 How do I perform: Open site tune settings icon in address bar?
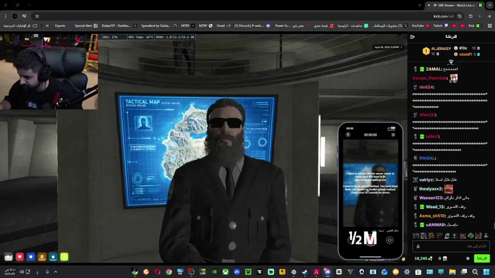pyautogui.click(x=459, y=16)
